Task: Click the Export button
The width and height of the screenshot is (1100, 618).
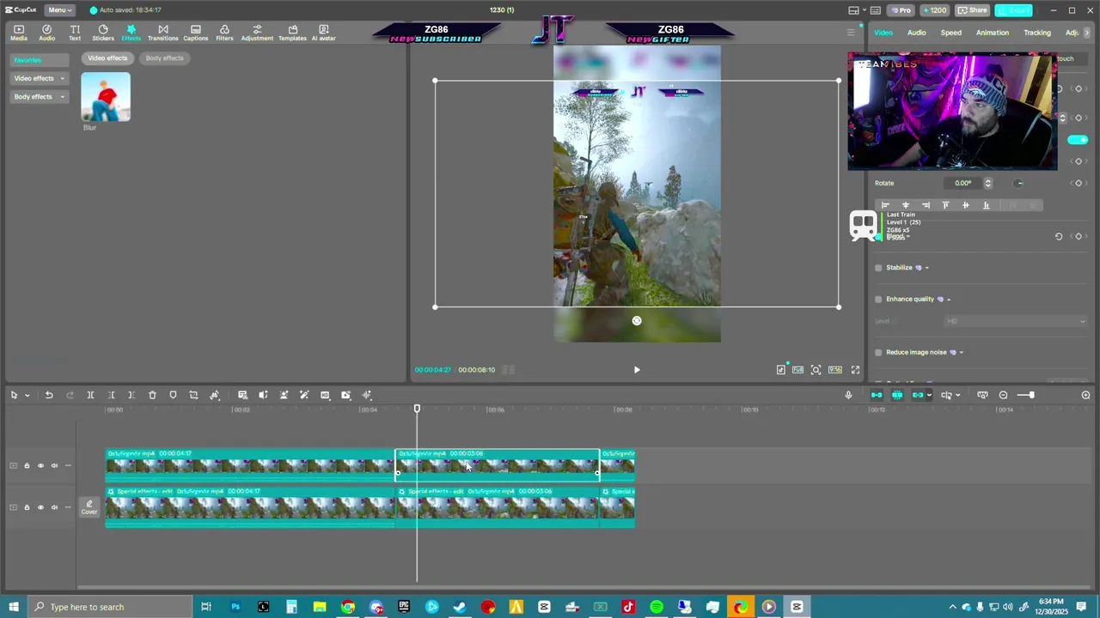Action: pyautogui.click(x=1014, y=10)
